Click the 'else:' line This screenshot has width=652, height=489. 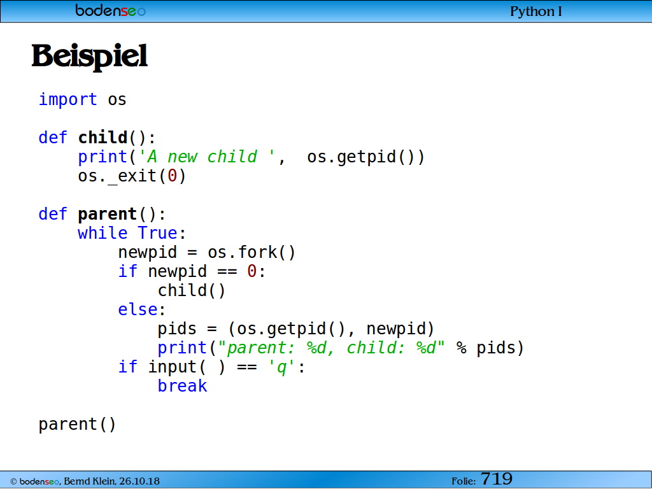coord(142,310)
